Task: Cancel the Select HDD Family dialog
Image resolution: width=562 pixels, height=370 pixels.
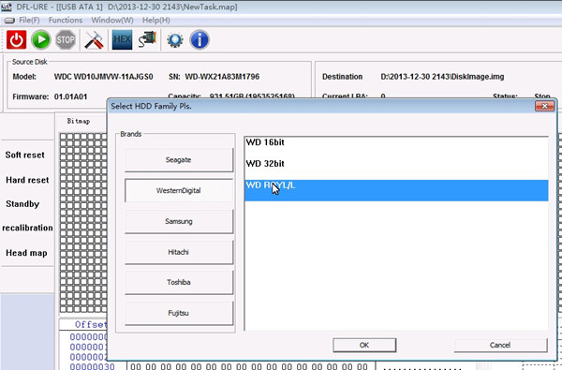Action: point(500,345)
